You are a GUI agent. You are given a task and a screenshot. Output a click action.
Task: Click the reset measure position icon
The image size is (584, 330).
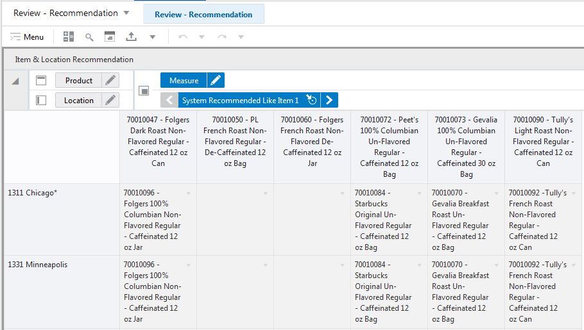click(311, 100)
